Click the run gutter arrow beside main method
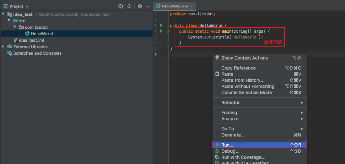The image size is (345, 164). point(161,31)
